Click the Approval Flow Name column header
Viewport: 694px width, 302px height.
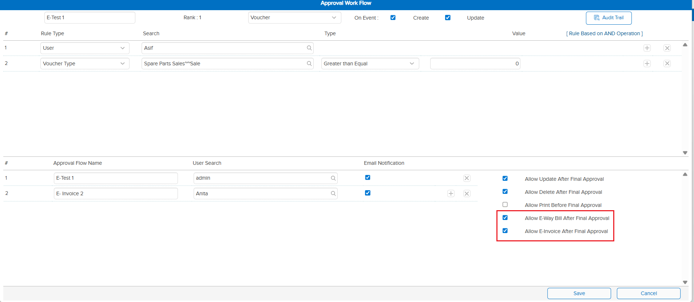[78, 163]
